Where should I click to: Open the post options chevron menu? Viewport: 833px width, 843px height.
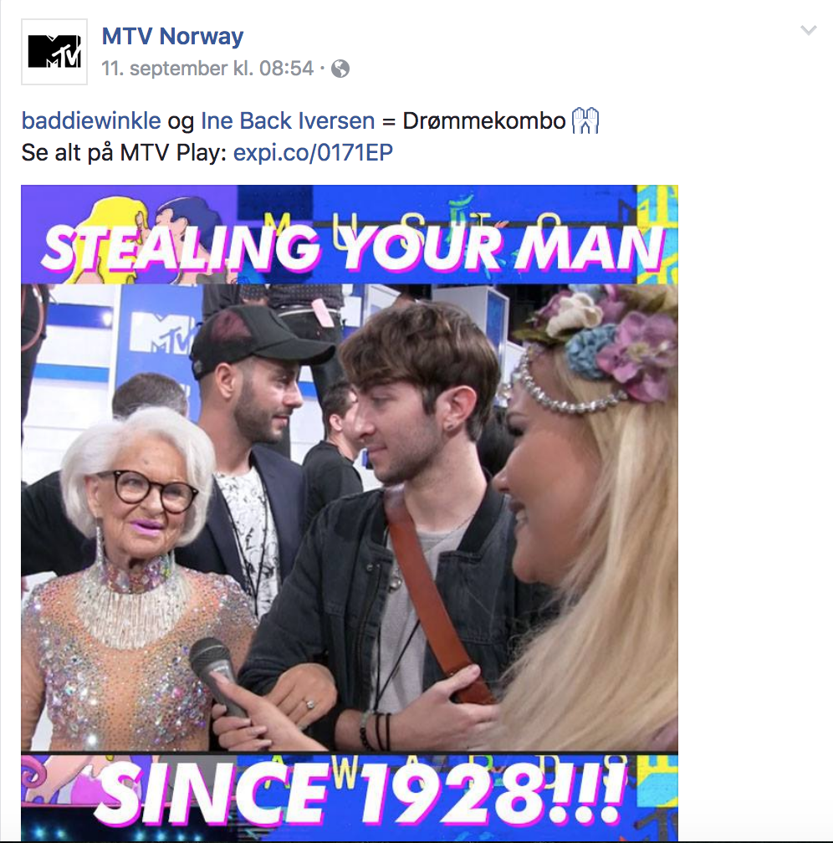(808, 30)
